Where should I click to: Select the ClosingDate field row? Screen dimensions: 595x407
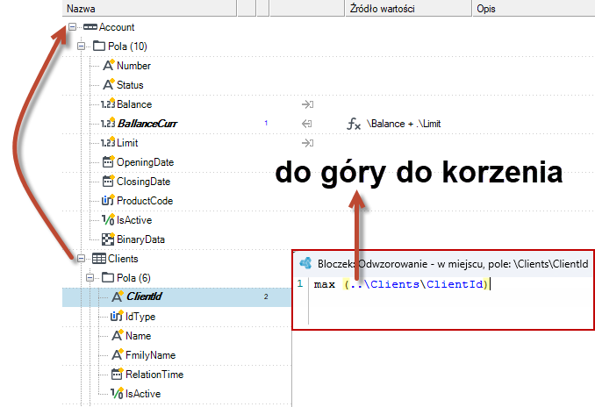pyautogui.click(x=143, y=182)
